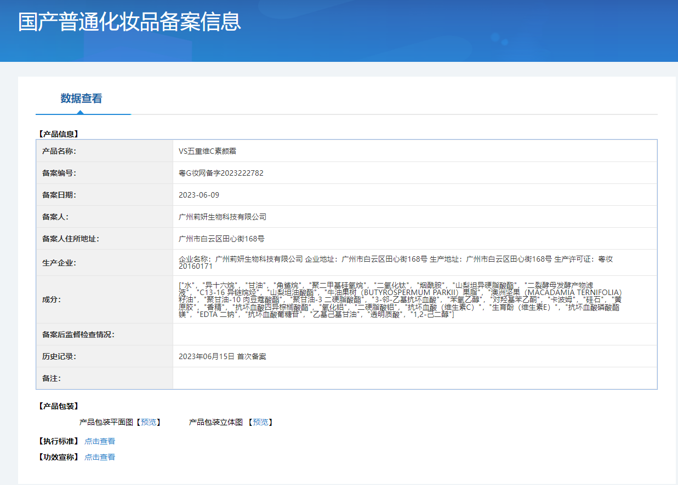Screen dimensions: 678x485
Task: Click the 生产企业 details text
Action: 396,262
